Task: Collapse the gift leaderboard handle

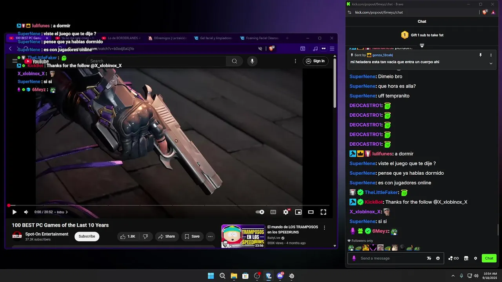Action: tap(422, 45)
